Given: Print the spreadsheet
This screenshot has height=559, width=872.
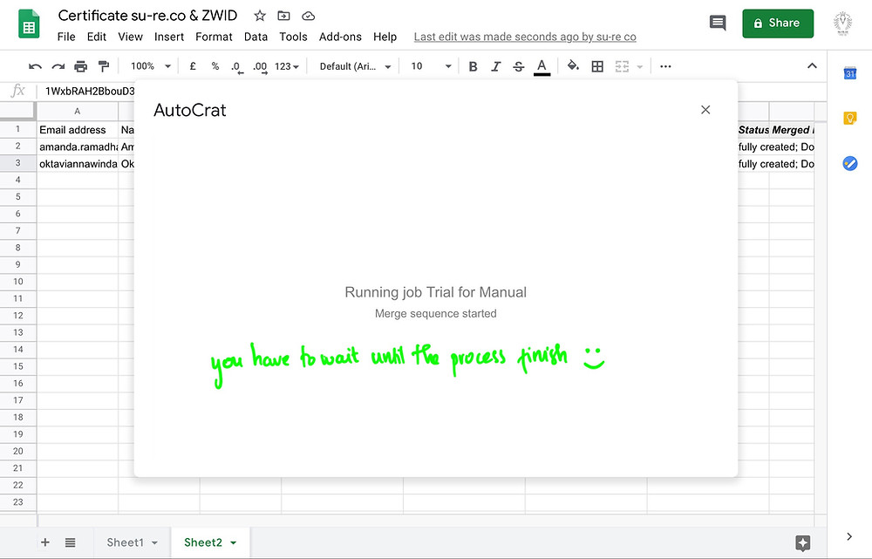Looking at the screenshot, I should [80, 67].
